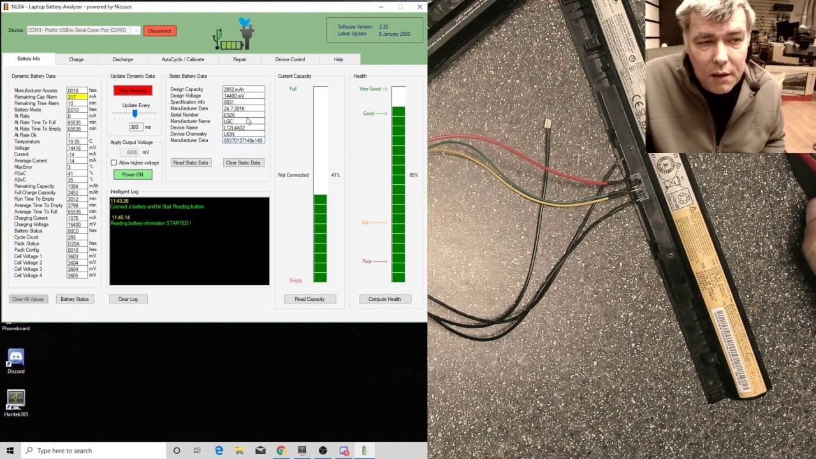Image resolution: width=816 pixels, height=459 pixels.
Task: Click the Clear All Values button
Action: coord(28,299)
